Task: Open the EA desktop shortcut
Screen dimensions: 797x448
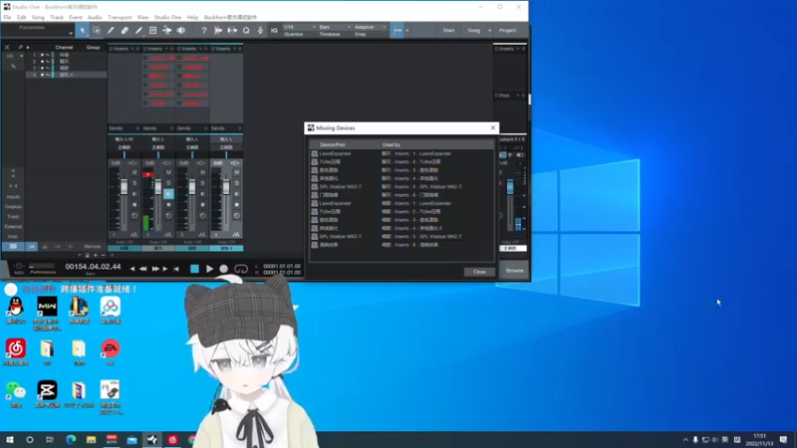Action: point(111,352)
